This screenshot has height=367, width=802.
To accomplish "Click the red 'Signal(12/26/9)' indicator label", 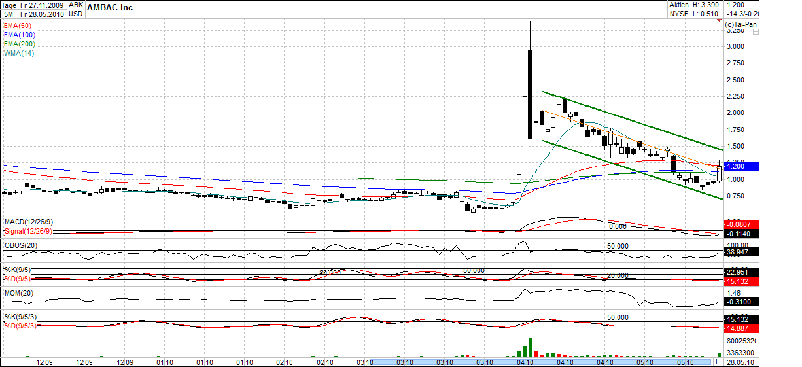I will click(x=29, y=232).
